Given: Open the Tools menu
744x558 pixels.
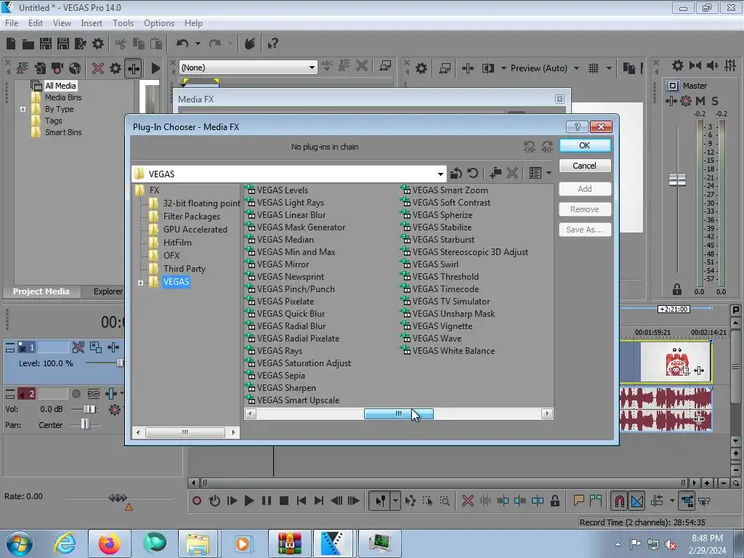Looking at the screenshot, I should 123,23.
